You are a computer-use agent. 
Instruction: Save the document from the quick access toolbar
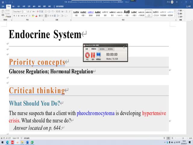click(2, 2)
